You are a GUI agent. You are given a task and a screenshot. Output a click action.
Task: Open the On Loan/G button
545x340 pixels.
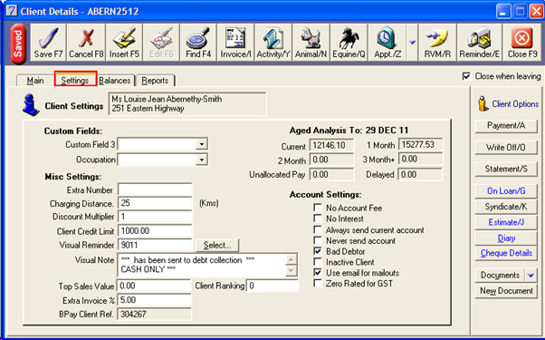tap(506, 191)
